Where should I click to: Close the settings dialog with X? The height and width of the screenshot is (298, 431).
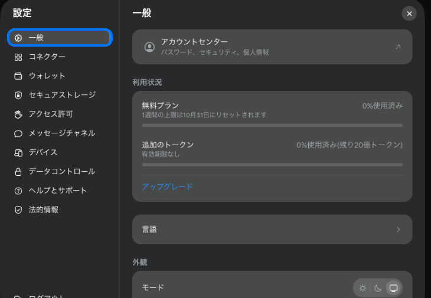click(x=409, y=14)
